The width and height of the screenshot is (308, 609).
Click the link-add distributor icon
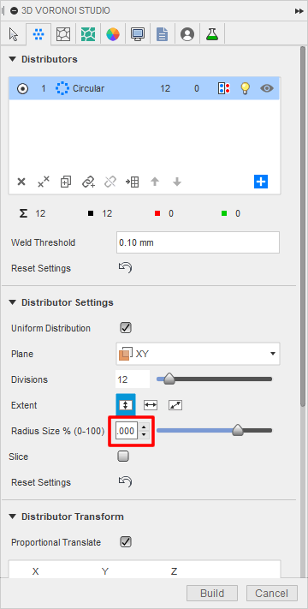[88, 182]
